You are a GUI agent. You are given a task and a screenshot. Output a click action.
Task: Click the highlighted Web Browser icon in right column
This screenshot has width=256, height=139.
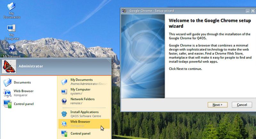[x=64, y=124]
